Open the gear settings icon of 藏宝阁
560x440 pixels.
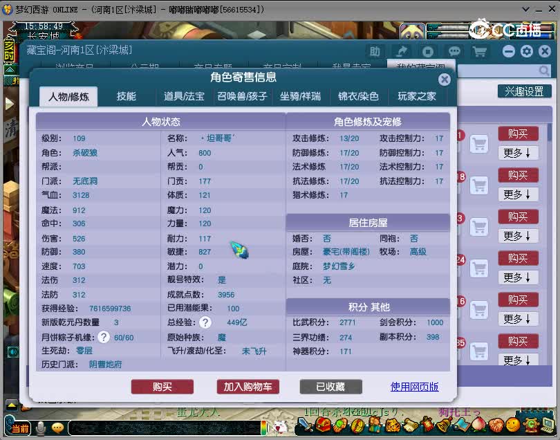click(527, 51)
